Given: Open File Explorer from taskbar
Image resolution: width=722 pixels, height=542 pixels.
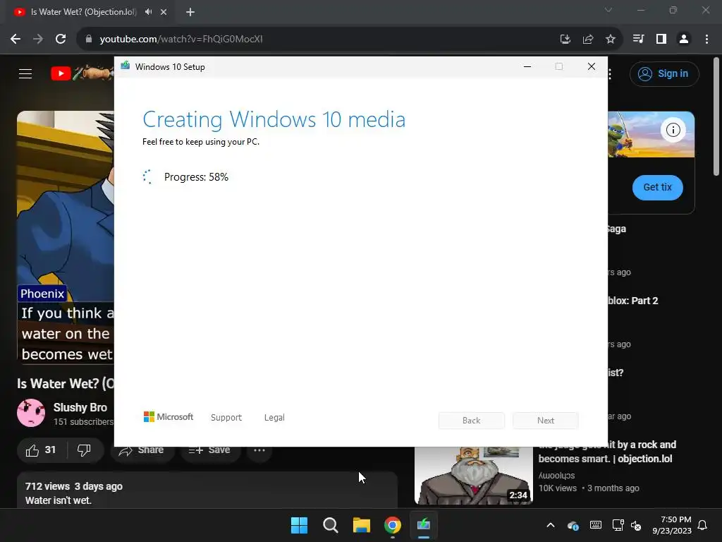Looking at the screenshot, I should click(x=362, y=525).
